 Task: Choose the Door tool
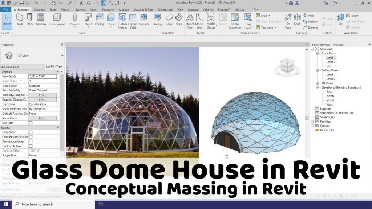[30, 20]
